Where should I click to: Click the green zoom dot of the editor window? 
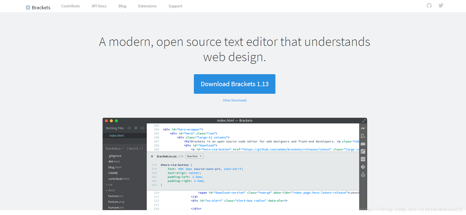(116, 121)
